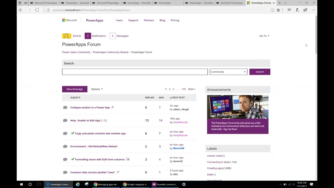The height and width of the screenshot is (188, 334).
Task: Click Karthik's yellow avatar icon
Action: pos(67,36)
